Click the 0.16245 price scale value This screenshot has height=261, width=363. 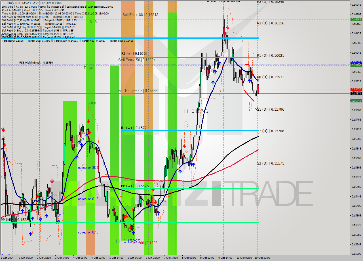click(356, 5)
